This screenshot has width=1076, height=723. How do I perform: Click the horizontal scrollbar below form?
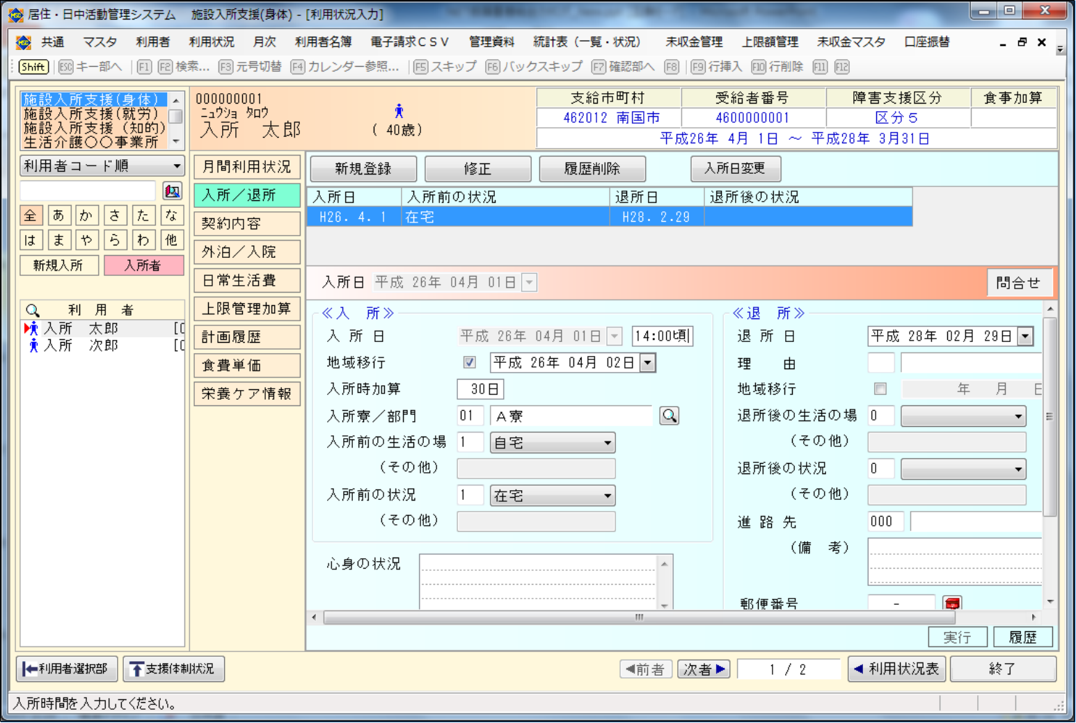pos(639,617)
